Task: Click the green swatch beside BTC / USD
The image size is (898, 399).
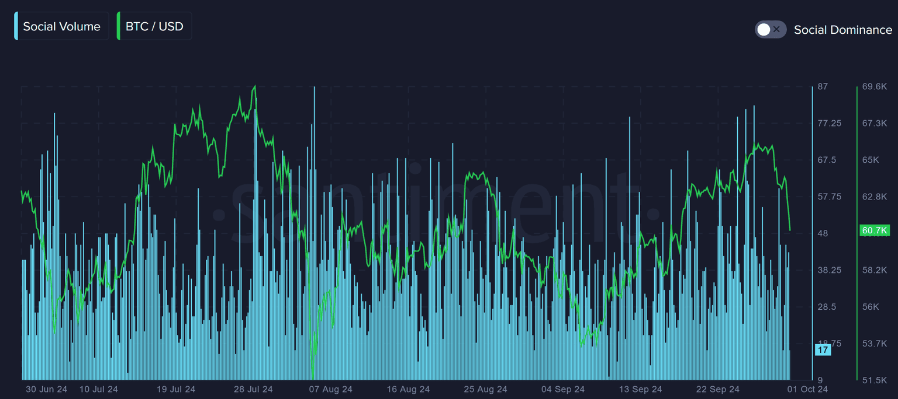Action: 119,26
